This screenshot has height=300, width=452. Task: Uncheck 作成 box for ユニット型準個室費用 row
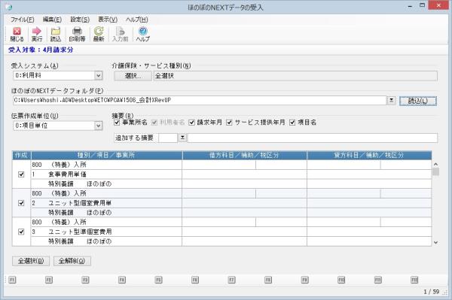21,232
